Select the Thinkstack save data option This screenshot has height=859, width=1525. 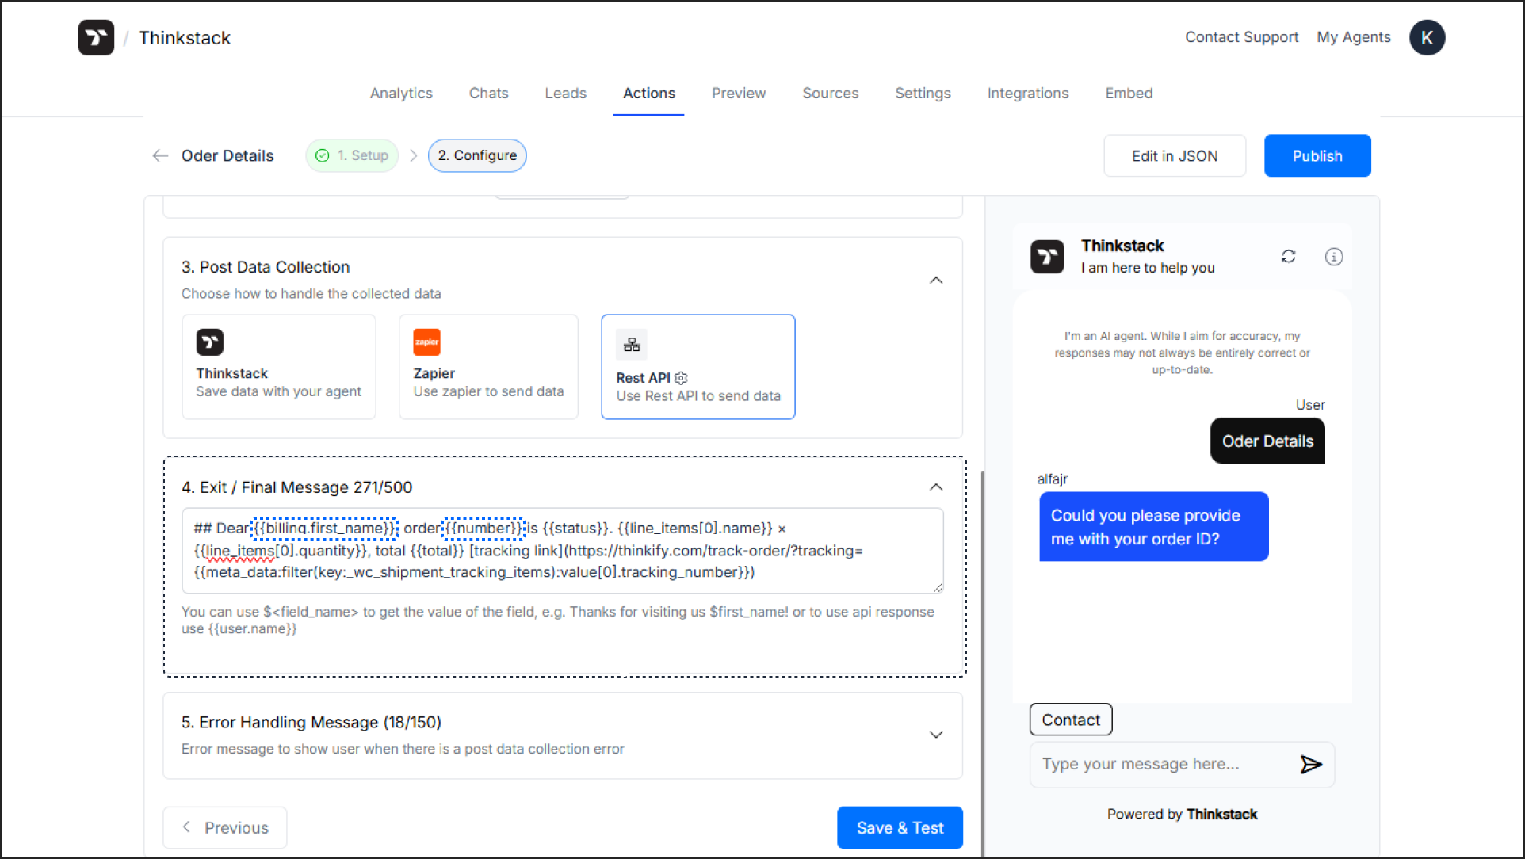click(x=278, y=366)
